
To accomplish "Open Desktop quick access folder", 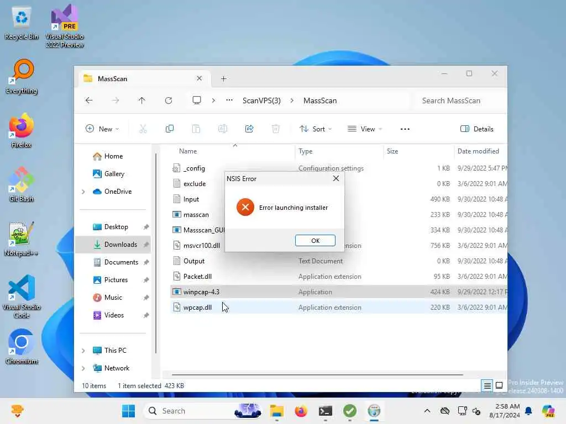I will click(116, 227).
